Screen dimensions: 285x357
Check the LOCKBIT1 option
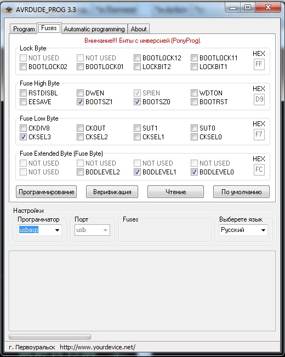(x=194, y=67)
